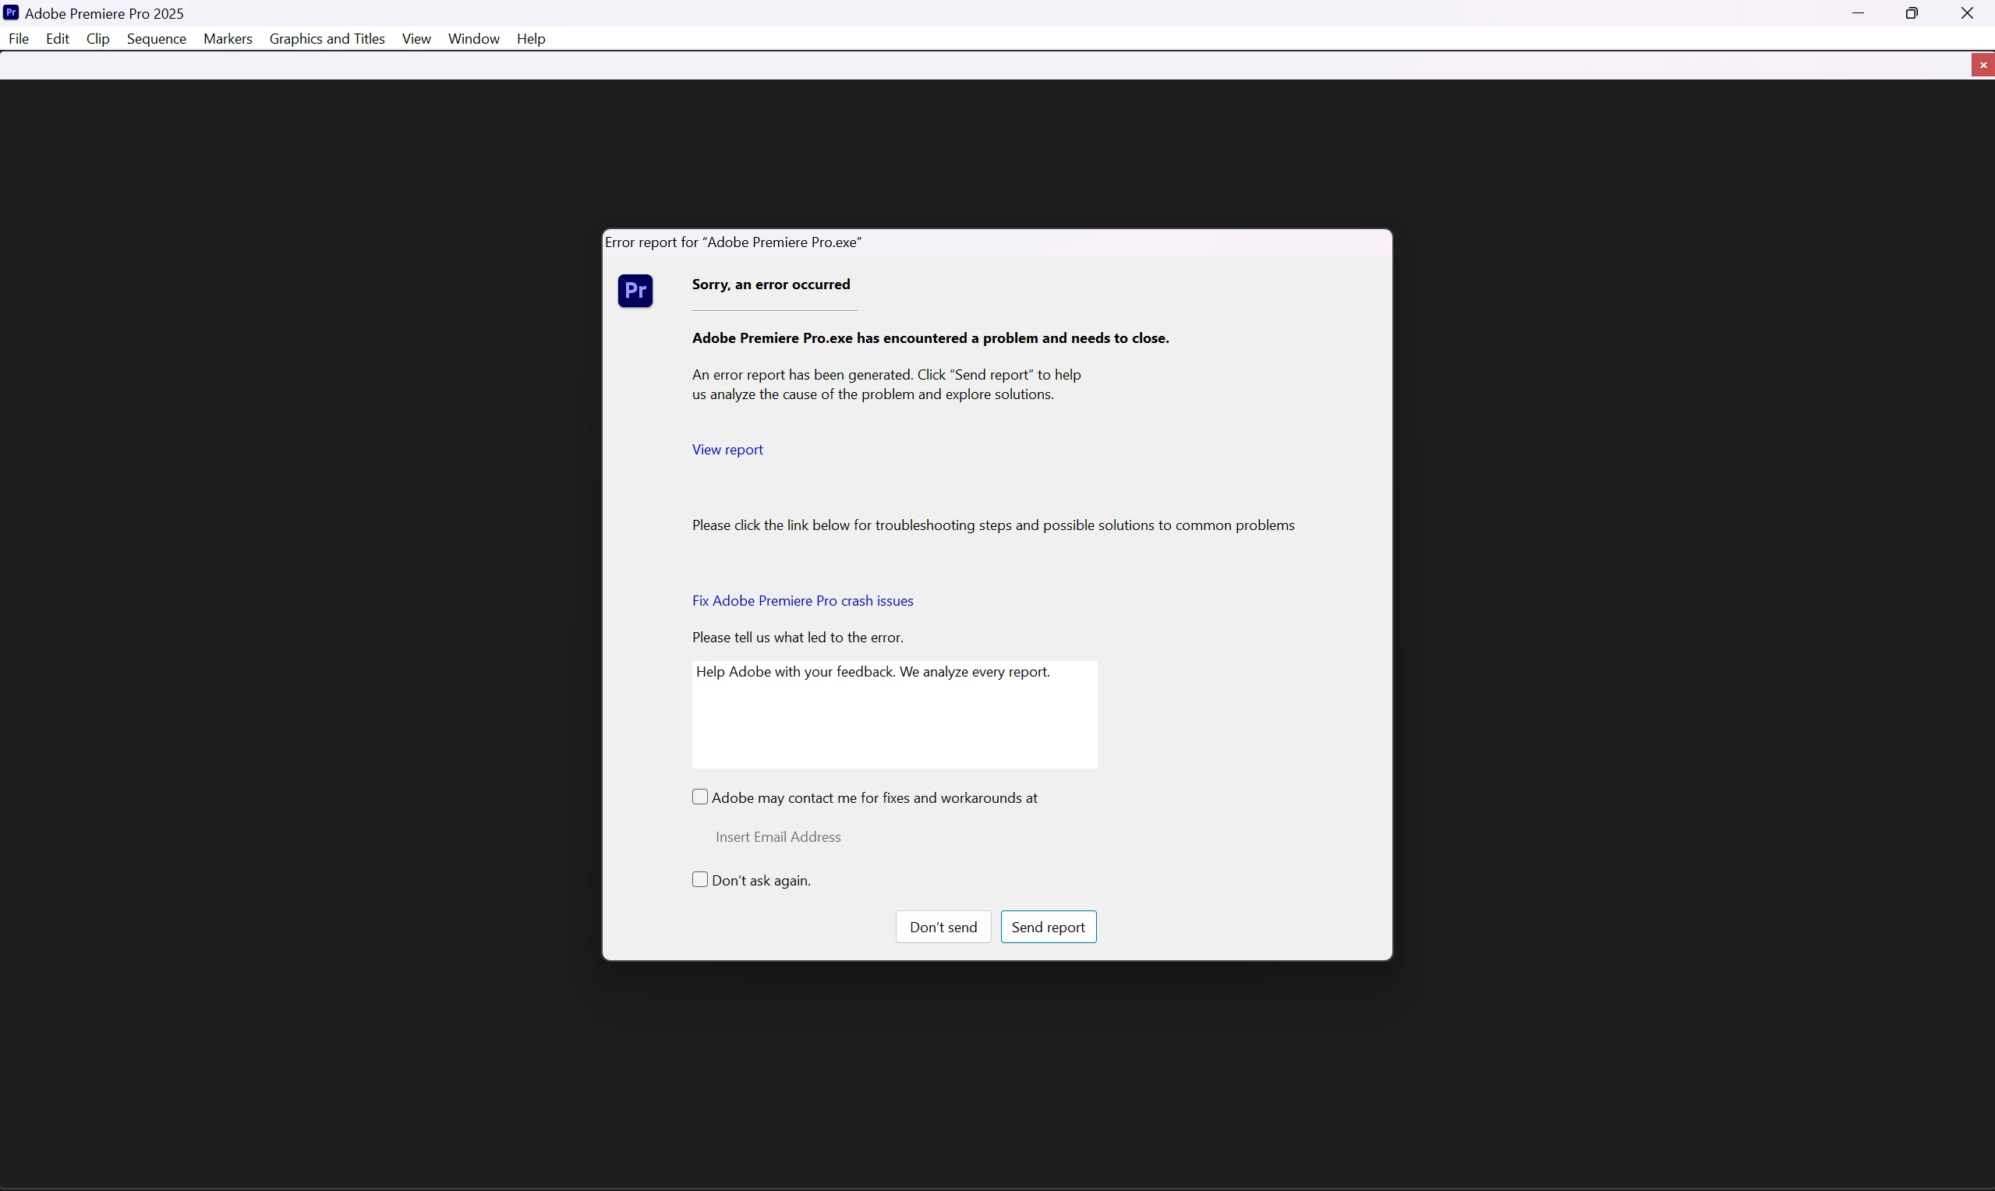The image size is (1995, 1191).
Task: Check the Don't ask again box
Action: click(x=700, y=879)
